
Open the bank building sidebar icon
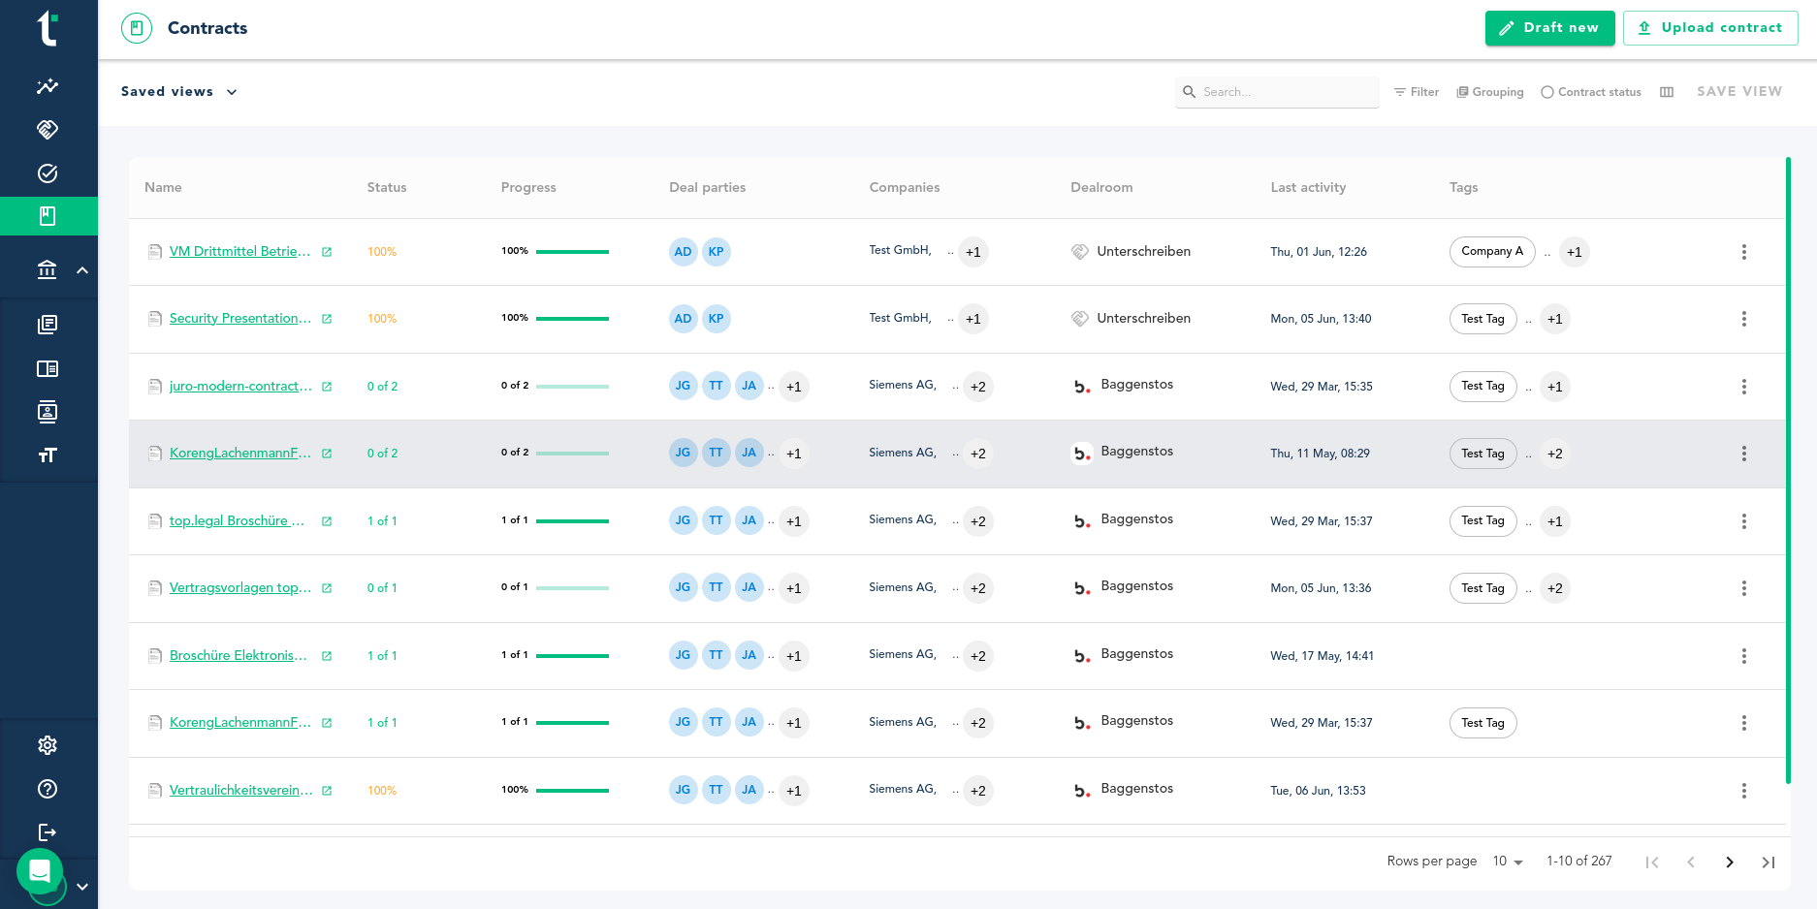click(x=47, y=269)
